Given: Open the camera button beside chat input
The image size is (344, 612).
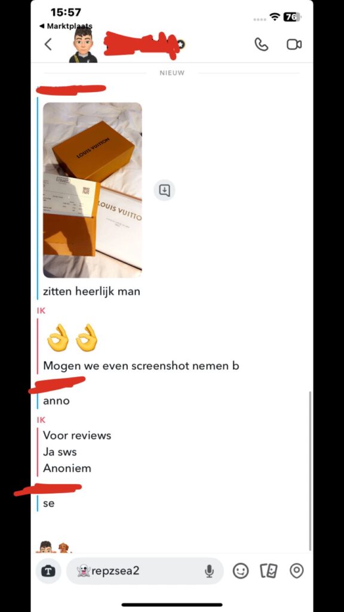Looking at the screenshot, I should (x=48, y=571).
